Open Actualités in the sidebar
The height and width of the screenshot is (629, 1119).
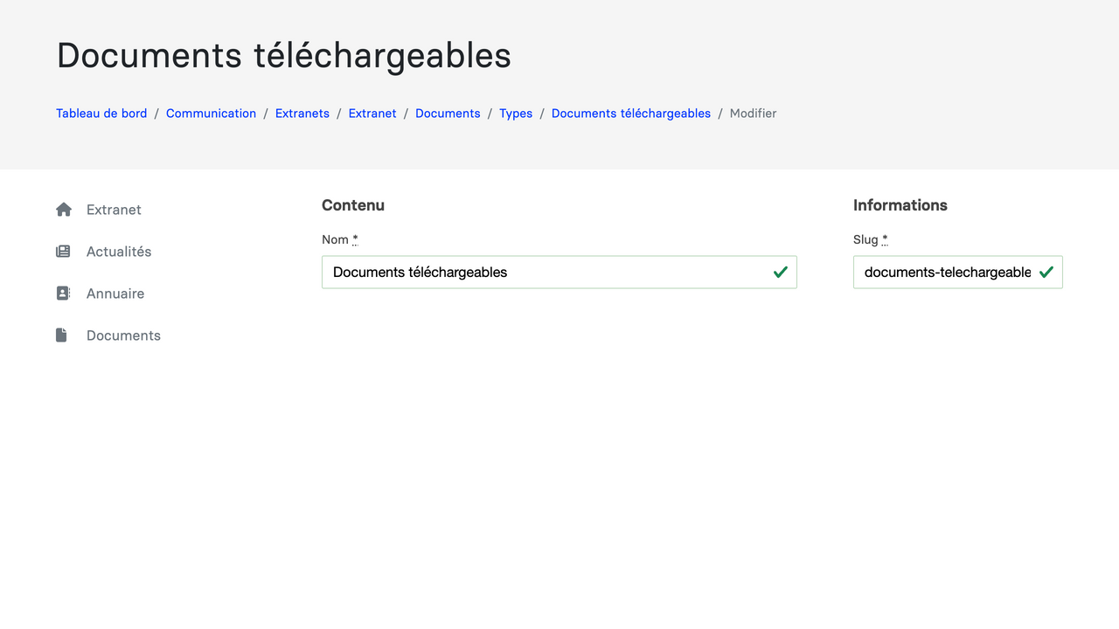click(119, 252)
